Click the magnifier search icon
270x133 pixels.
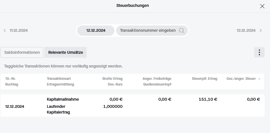[182, 31]
